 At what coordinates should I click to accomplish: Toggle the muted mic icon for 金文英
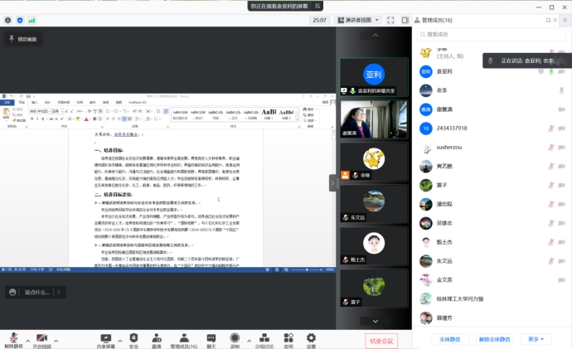pos(550,280)
